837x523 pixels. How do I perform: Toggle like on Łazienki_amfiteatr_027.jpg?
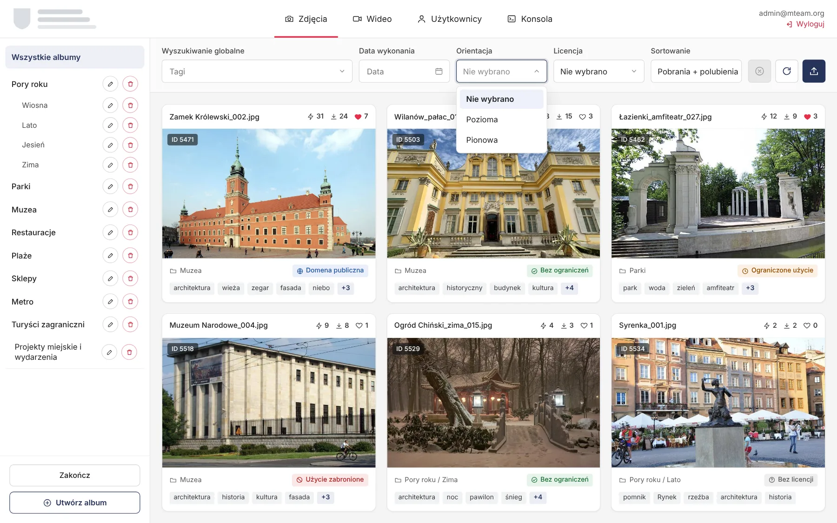click(807, 117)
